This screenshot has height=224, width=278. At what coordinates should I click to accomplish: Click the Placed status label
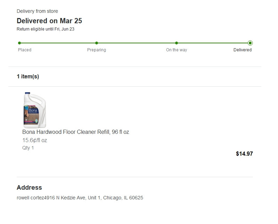(25, 50)
